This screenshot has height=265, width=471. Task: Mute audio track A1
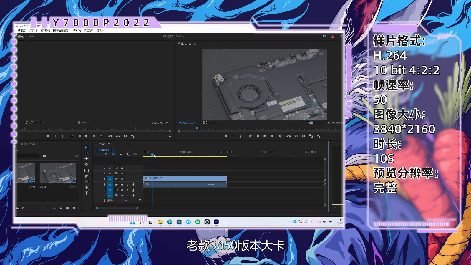coord(122,185)
